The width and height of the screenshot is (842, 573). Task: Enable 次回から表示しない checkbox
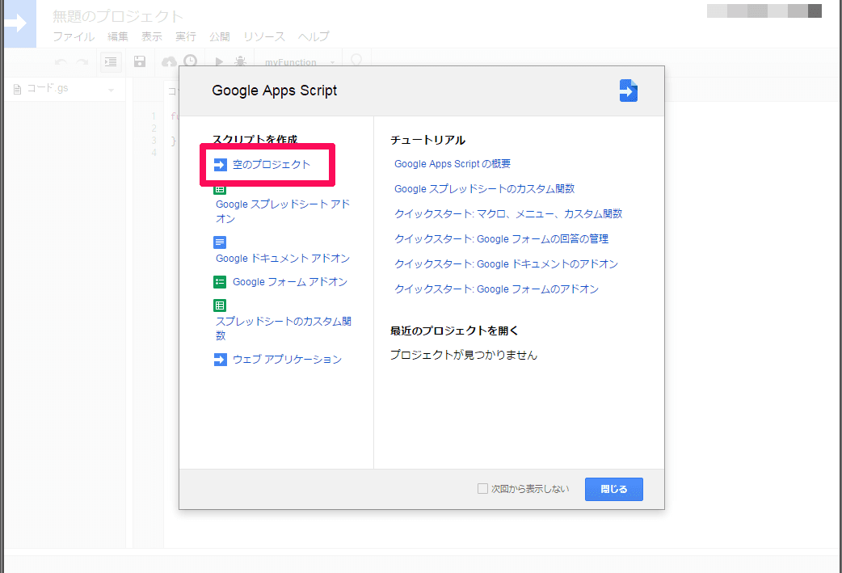[482, 489]
